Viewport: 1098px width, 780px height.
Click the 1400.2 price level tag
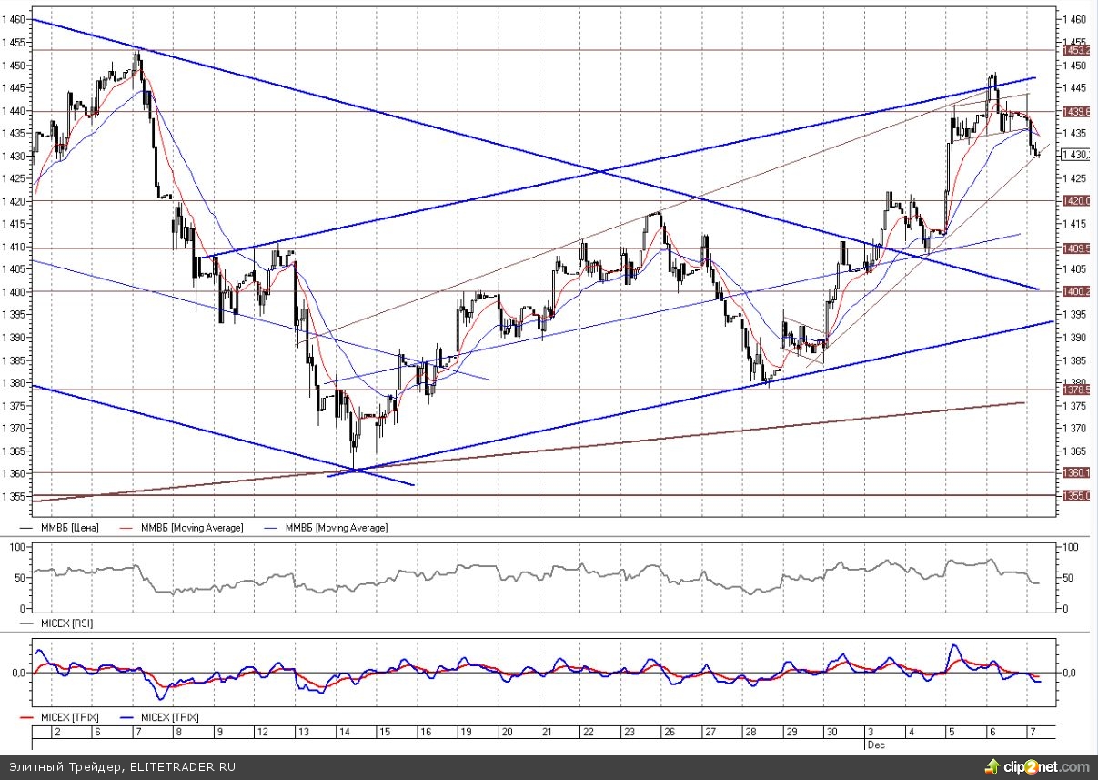tap(1074, 291)
